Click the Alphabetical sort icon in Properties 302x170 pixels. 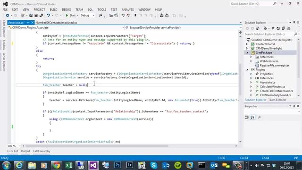tap(252, 117)
